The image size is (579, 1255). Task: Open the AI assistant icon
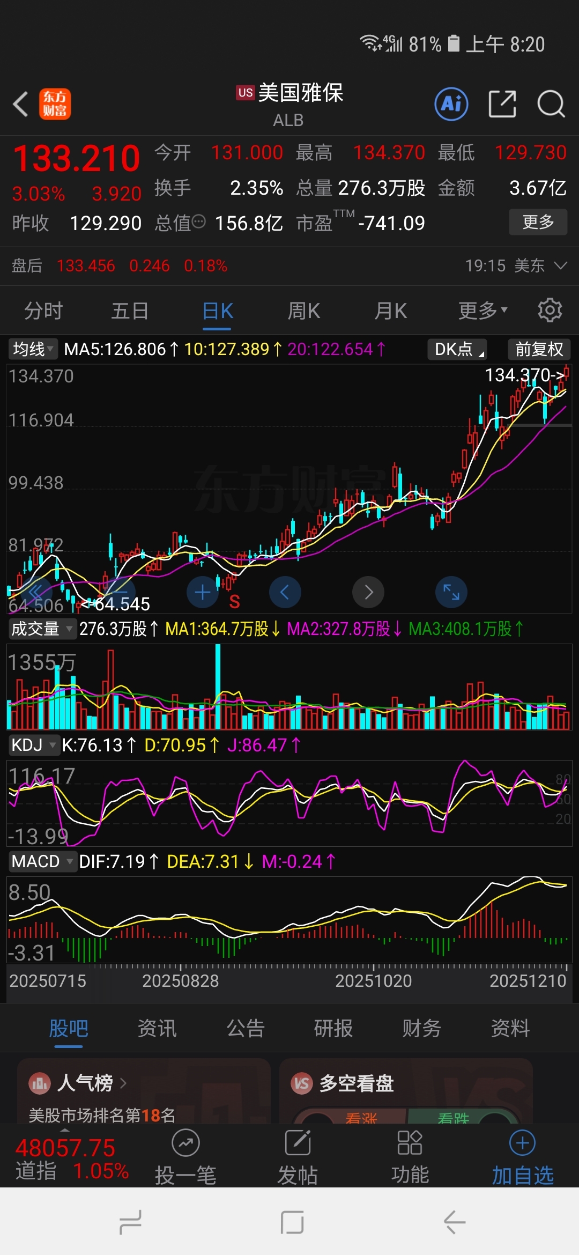(451, 104)
